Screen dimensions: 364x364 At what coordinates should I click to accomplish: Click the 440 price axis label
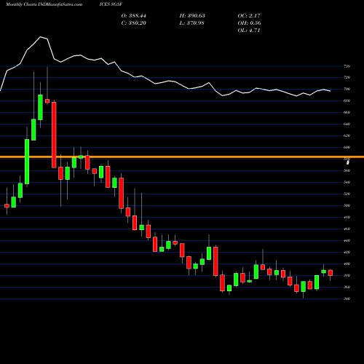click(347, 240)
